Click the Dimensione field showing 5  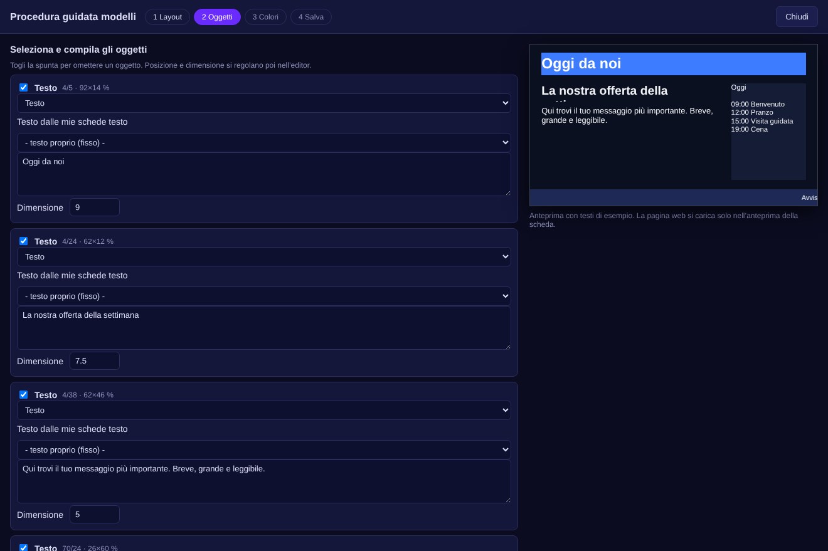[95, 515]
